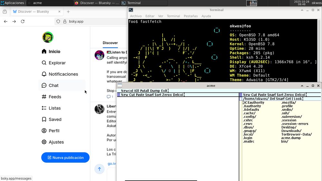Click the left acme column layout box

point(118,95)
